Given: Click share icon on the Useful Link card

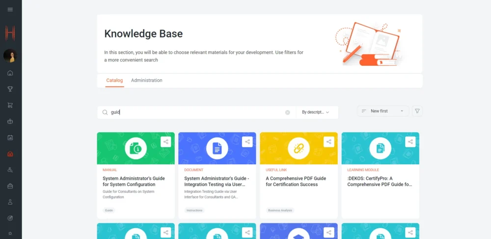Looking at the screenshot, I should 329,142.
